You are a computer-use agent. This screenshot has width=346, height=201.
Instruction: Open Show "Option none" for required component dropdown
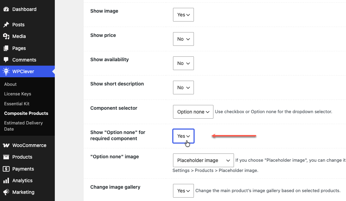pyautogui.click(x=183, y=136)
